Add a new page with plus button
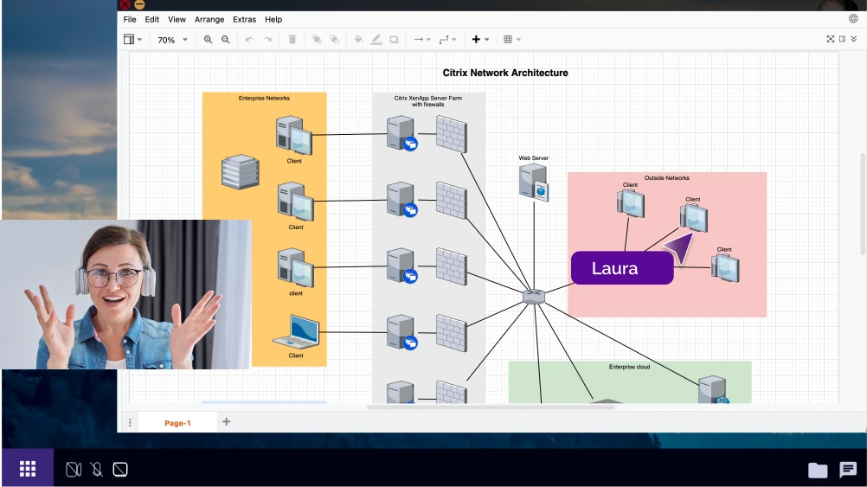 (x=226, y=422)
